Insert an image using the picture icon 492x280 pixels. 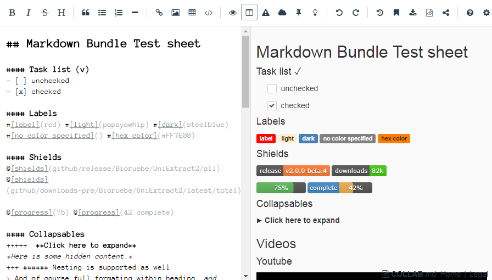pyautogui.click(x=176, y=13)
